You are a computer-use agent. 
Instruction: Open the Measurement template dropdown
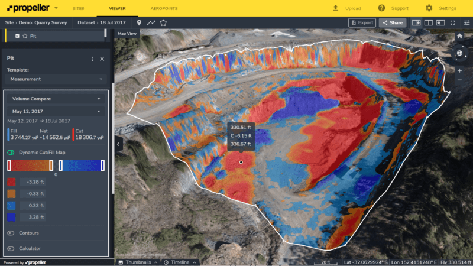tap(56, 79)
